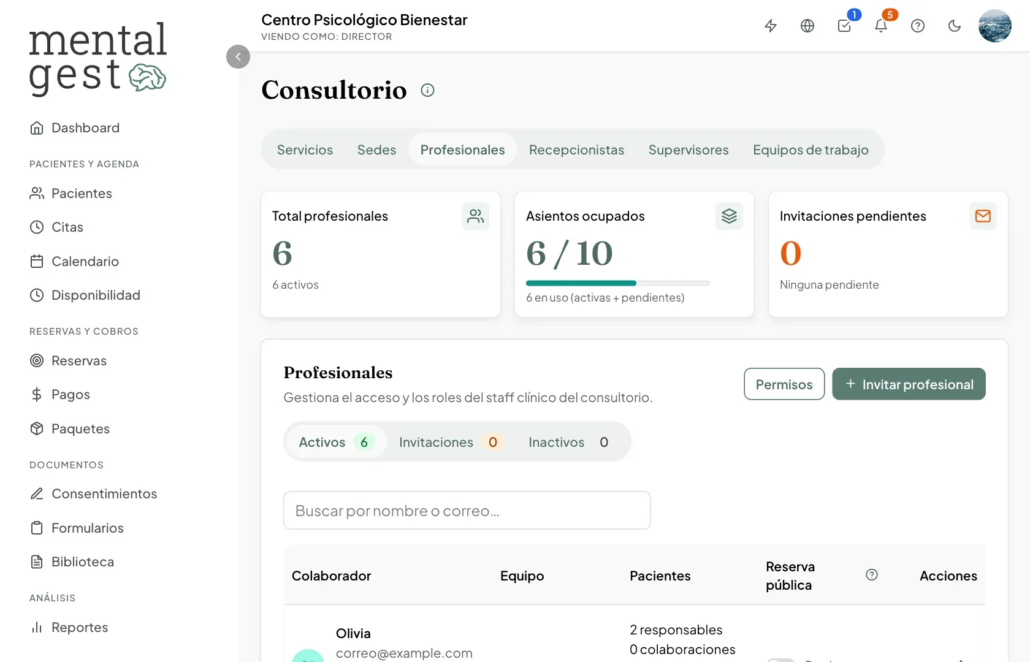This screenshot has width=1030, height=662.
Task: Switch to the Equipos de trabajo tab
Action: click(x=811, y=150)
